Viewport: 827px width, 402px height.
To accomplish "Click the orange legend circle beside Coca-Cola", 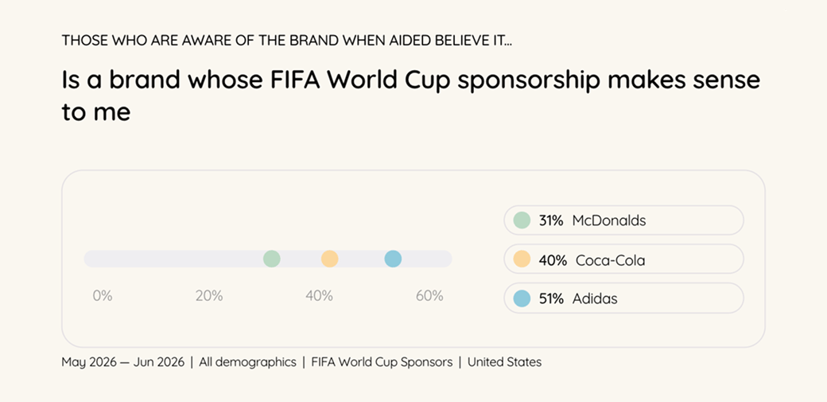I will coord(522,260).
